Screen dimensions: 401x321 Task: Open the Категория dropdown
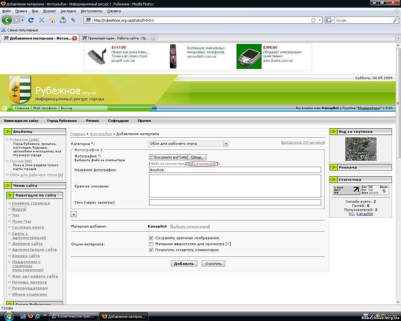188,144
